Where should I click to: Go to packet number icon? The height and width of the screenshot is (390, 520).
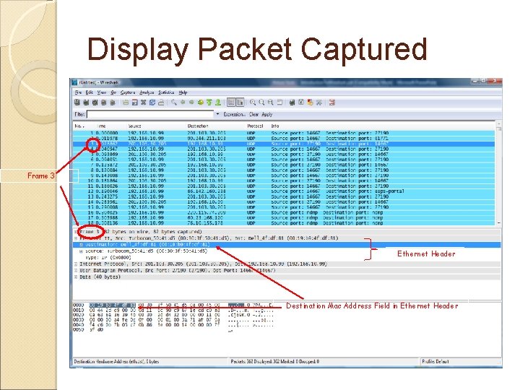point(200,103)
